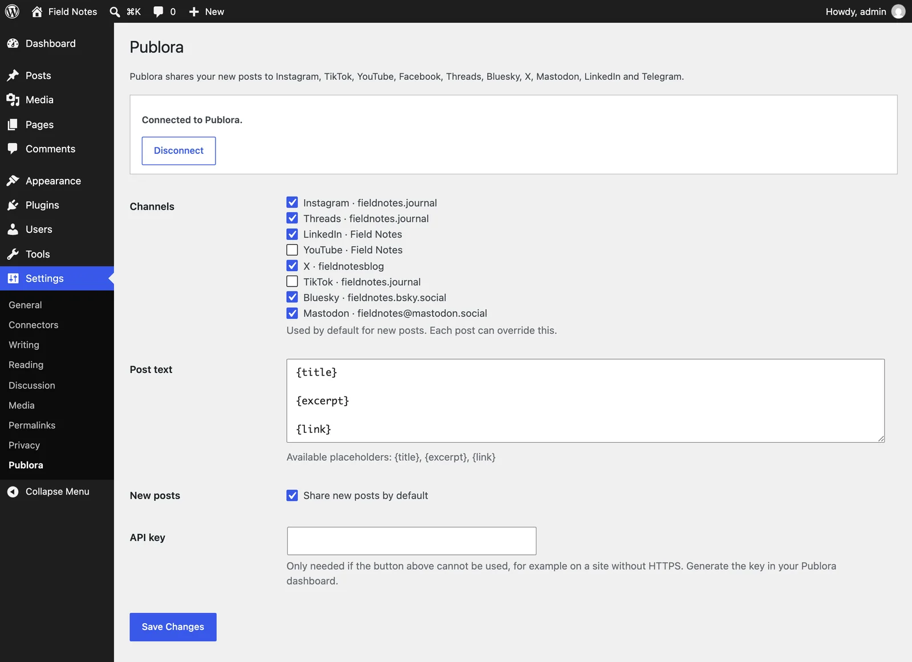
Task: Click the Users person icon
Action: (x=13, y=229)
